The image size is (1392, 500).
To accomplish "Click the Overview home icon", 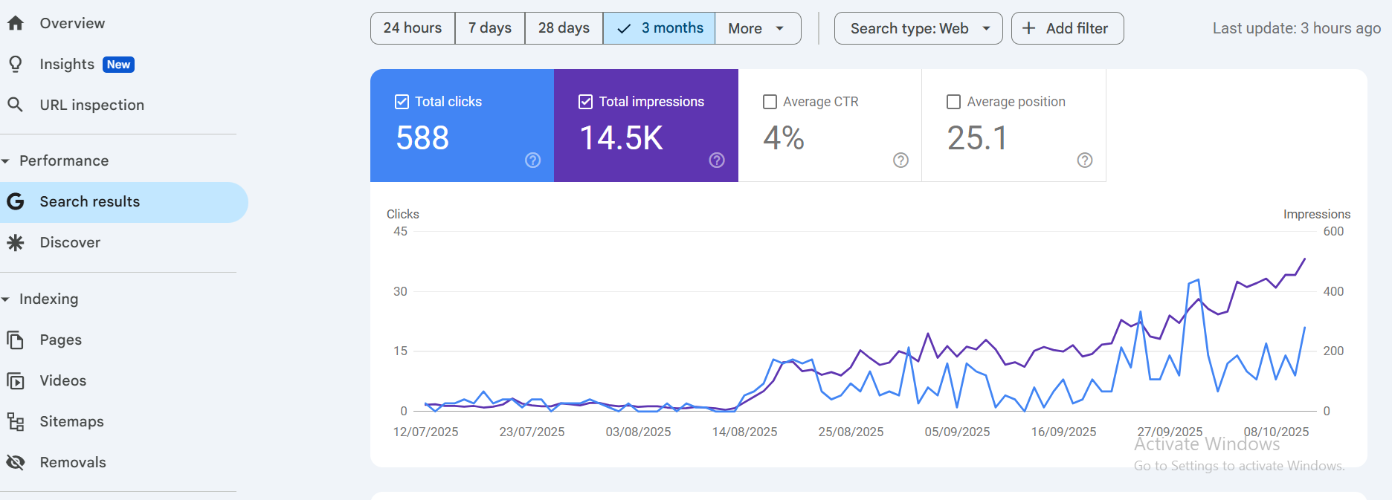I will click(x=16, y=23).
